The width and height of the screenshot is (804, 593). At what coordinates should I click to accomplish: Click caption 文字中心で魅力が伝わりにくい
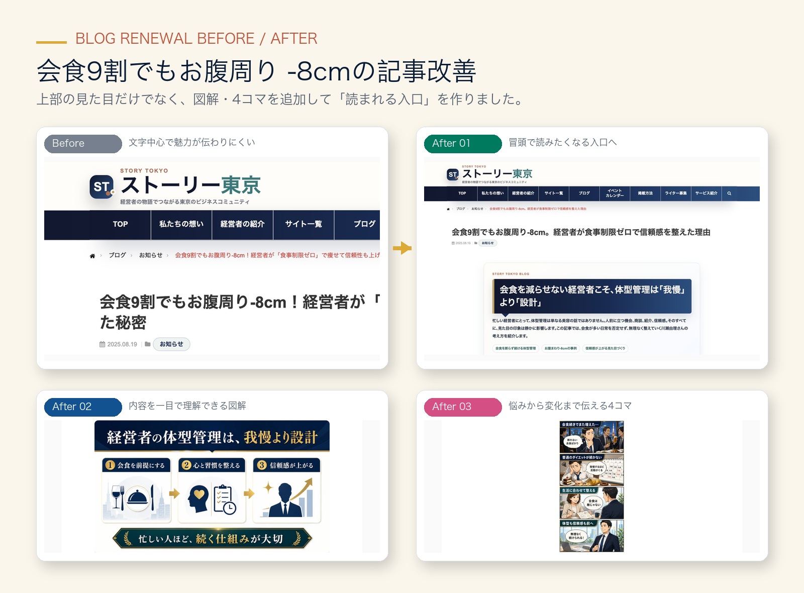192,143
